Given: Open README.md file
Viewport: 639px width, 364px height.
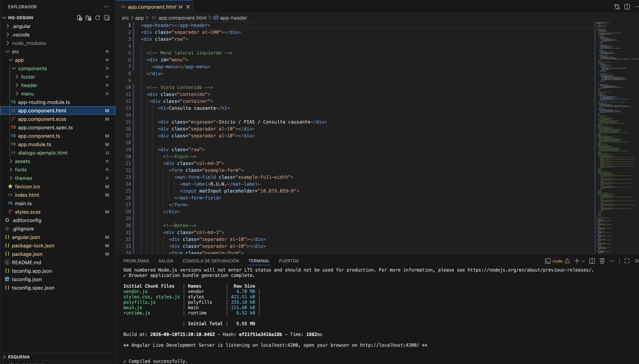Looking at the screenshot, I should tap(58, 262).
